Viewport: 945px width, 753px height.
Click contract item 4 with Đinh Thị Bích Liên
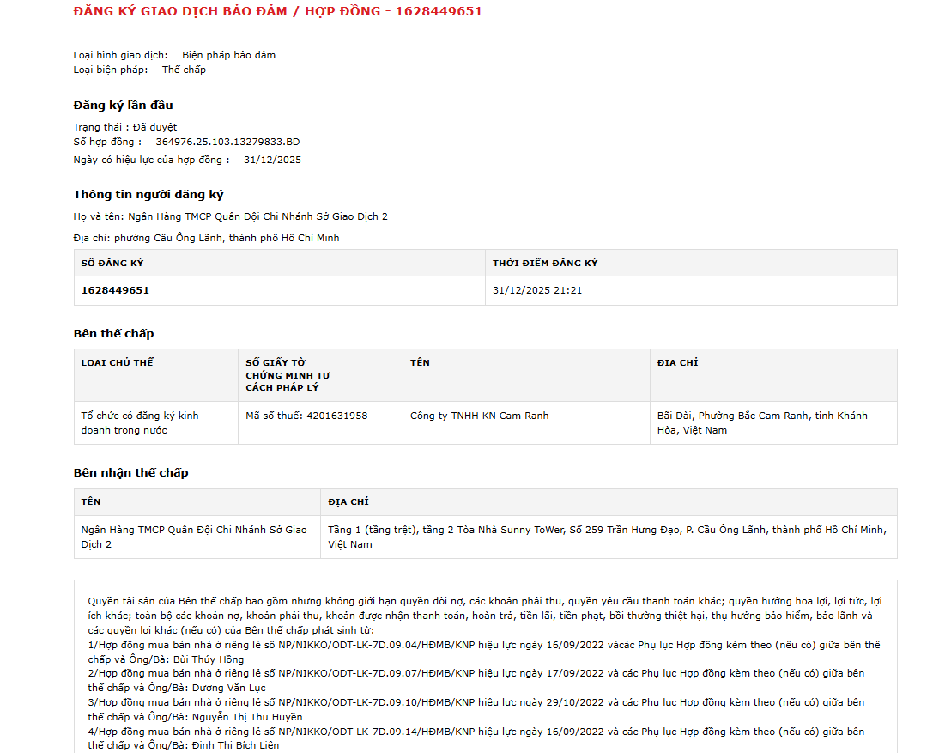tap(476, 738)
